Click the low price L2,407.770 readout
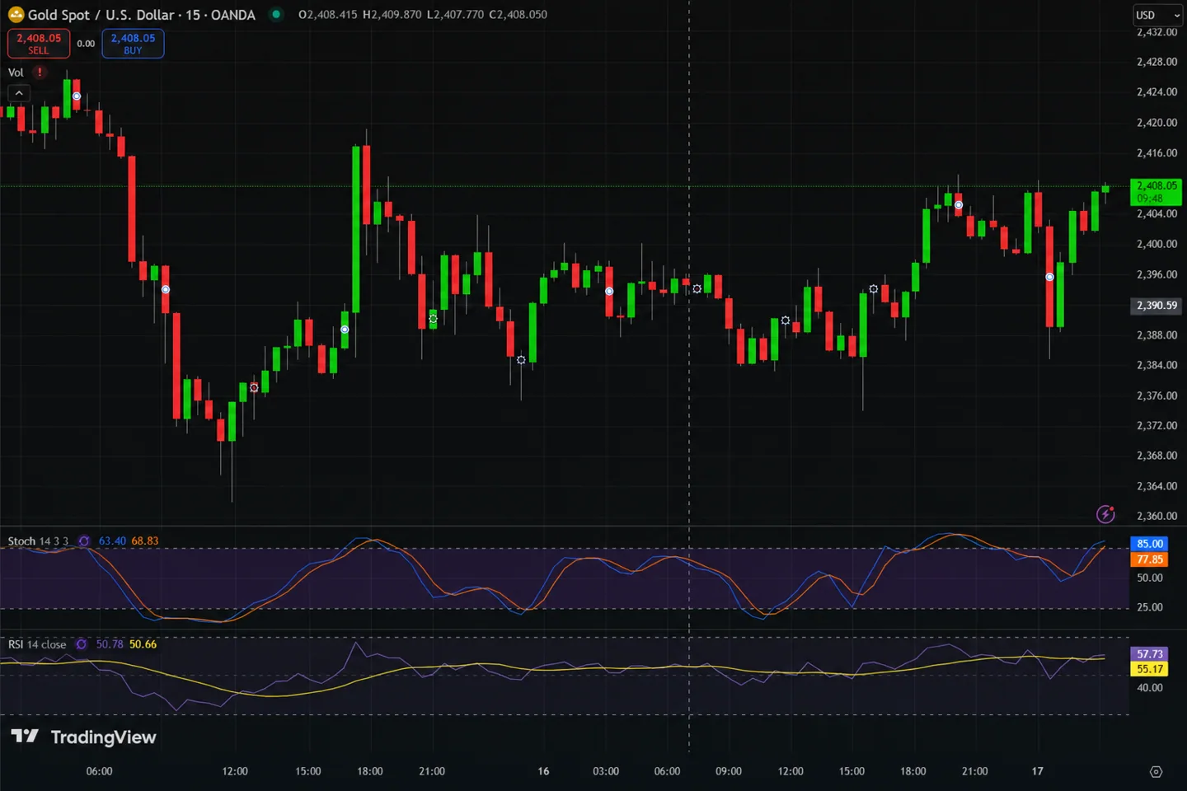Image resolution: width=1187 pixels, height=791 pixels. coord(455,15)
